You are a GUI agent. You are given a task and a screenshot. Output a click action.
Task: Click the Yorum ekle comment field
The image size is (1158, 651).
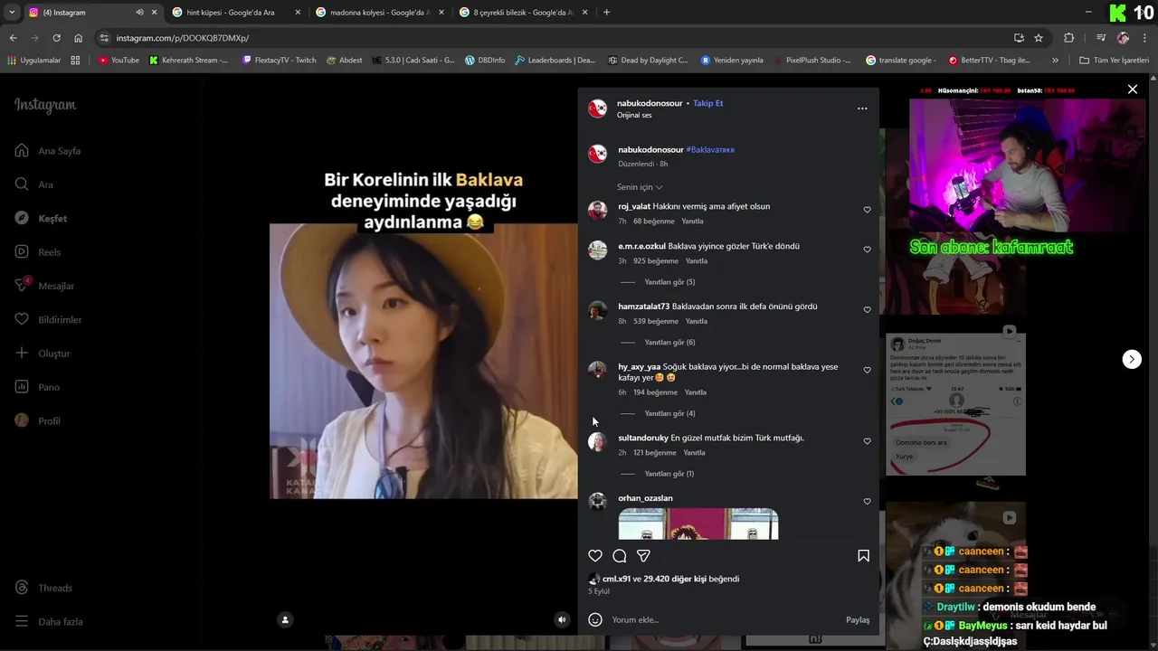(724, 619)
